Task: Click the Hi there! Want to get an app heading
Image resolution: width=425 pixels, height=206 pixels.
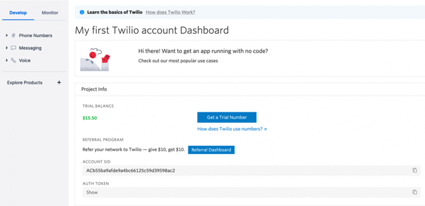Action: (x=203, y=51)
